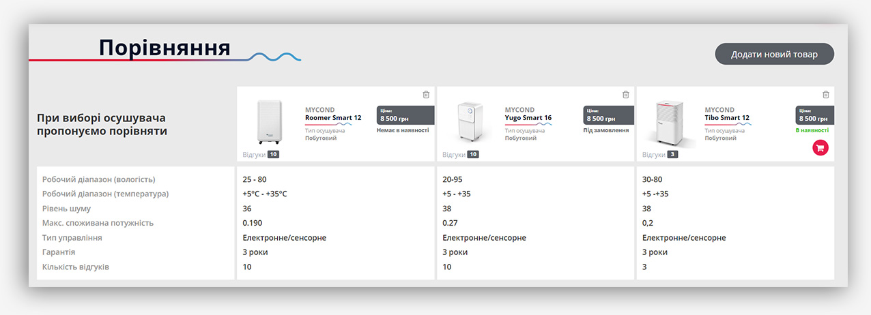Select the Тип управління row label
The width and height of the screenshot is (871, 315).
coord(72,238)
